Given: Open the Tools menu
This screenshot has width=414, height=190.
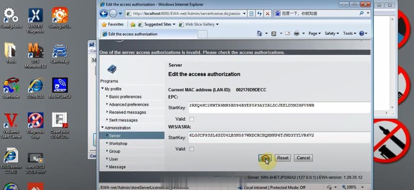Looking at the screenshot, I should pos(349,33).
